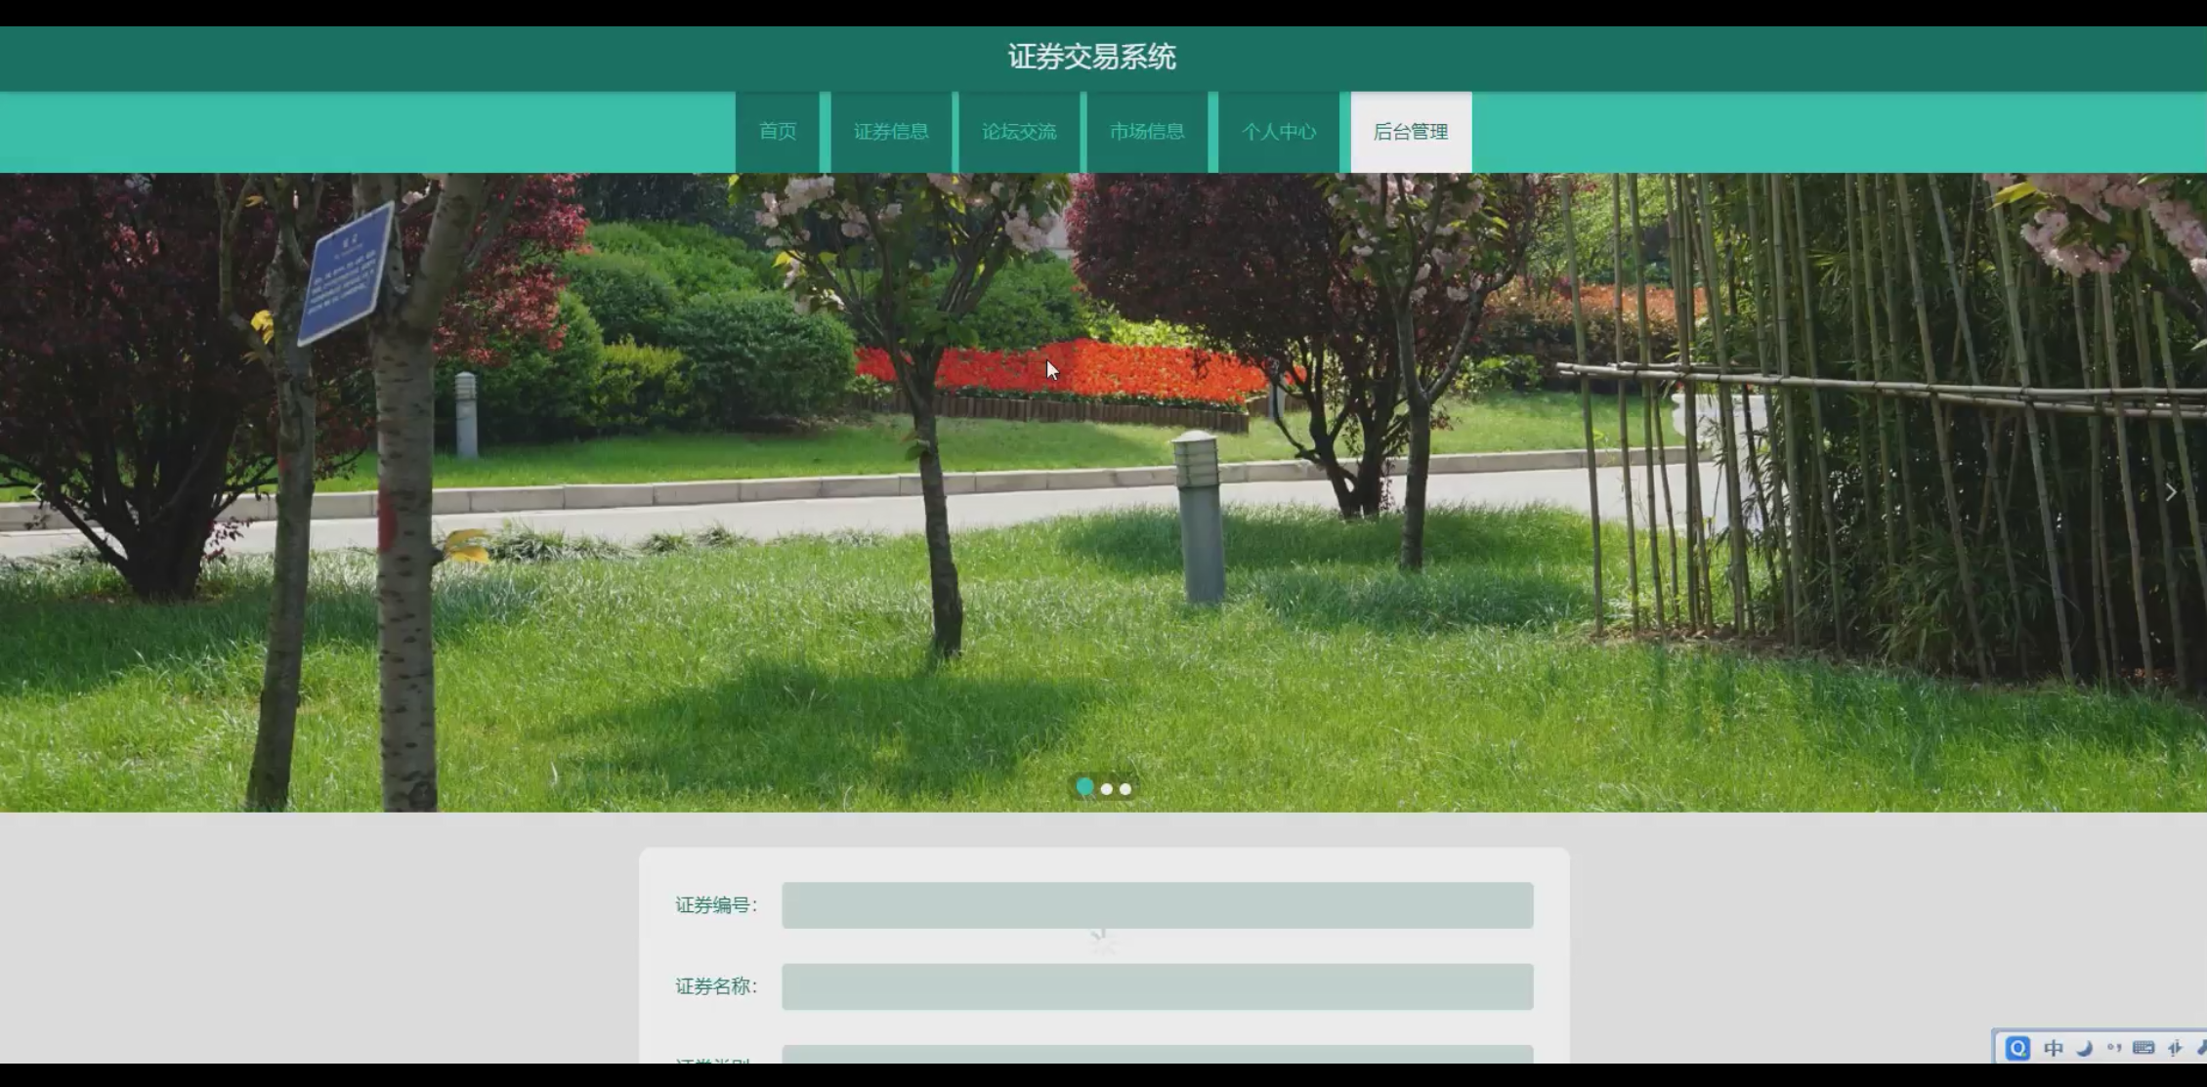
Task: Switch to the 后台管理 tab
Action: (x=1410, y=131)
